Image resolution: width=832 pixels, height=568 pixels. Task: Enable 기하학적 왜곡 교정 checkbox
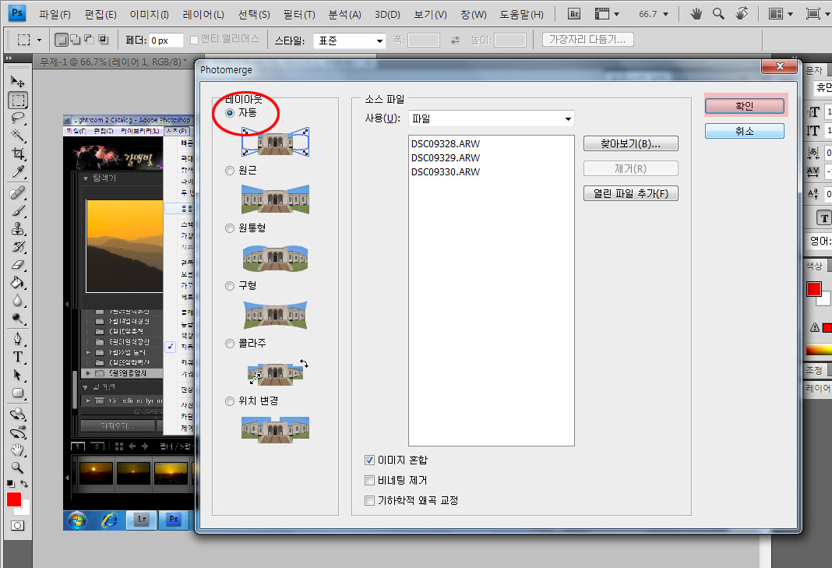(x=370, y=500)
